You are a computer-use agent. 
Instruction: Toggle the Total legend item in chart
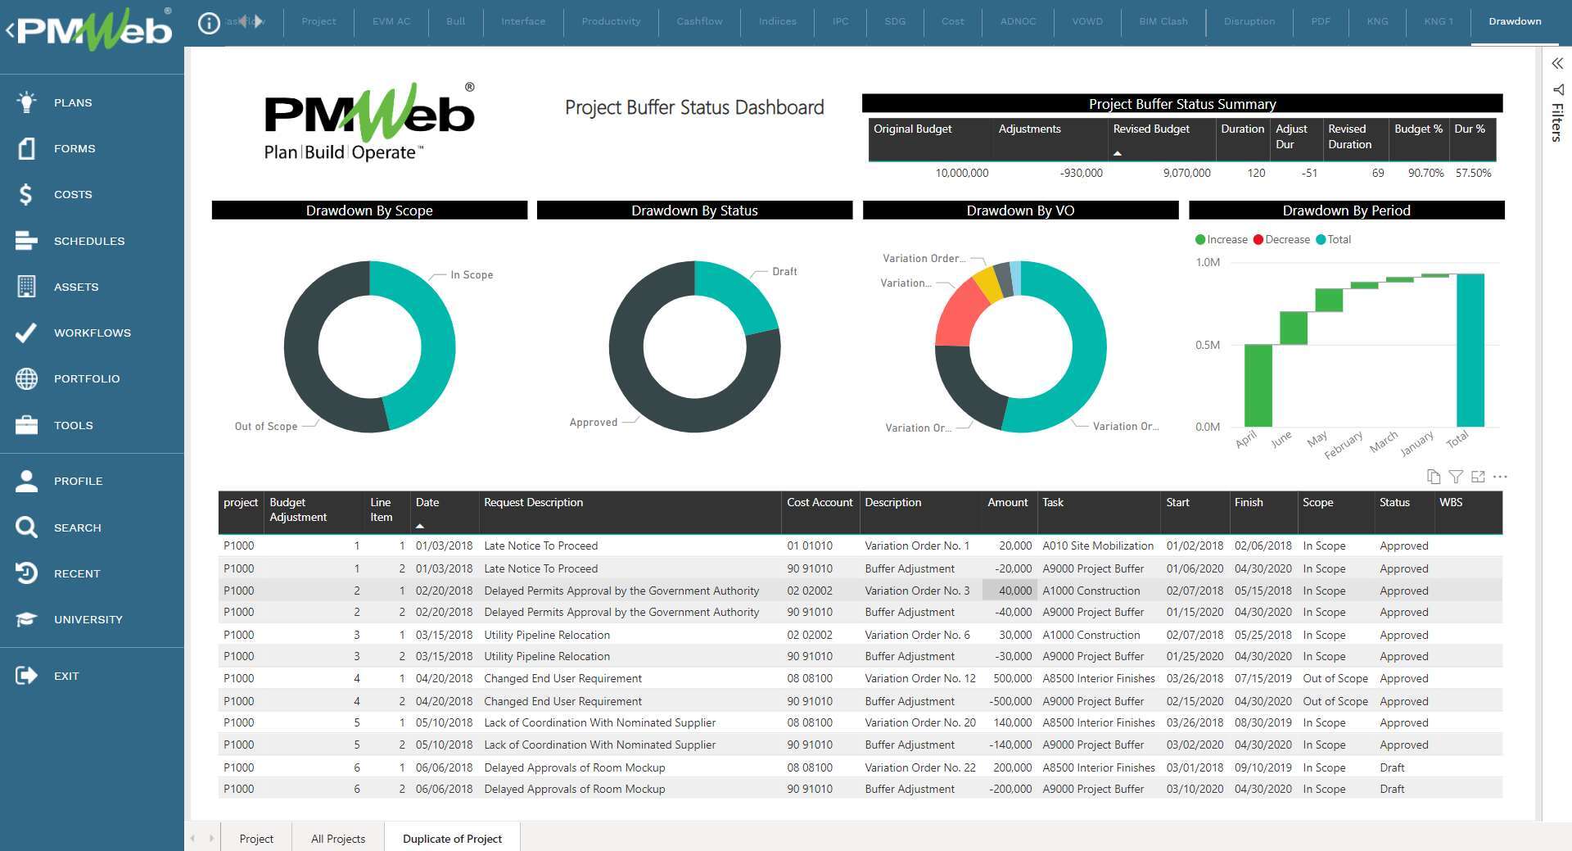[x=1333, y=240]
